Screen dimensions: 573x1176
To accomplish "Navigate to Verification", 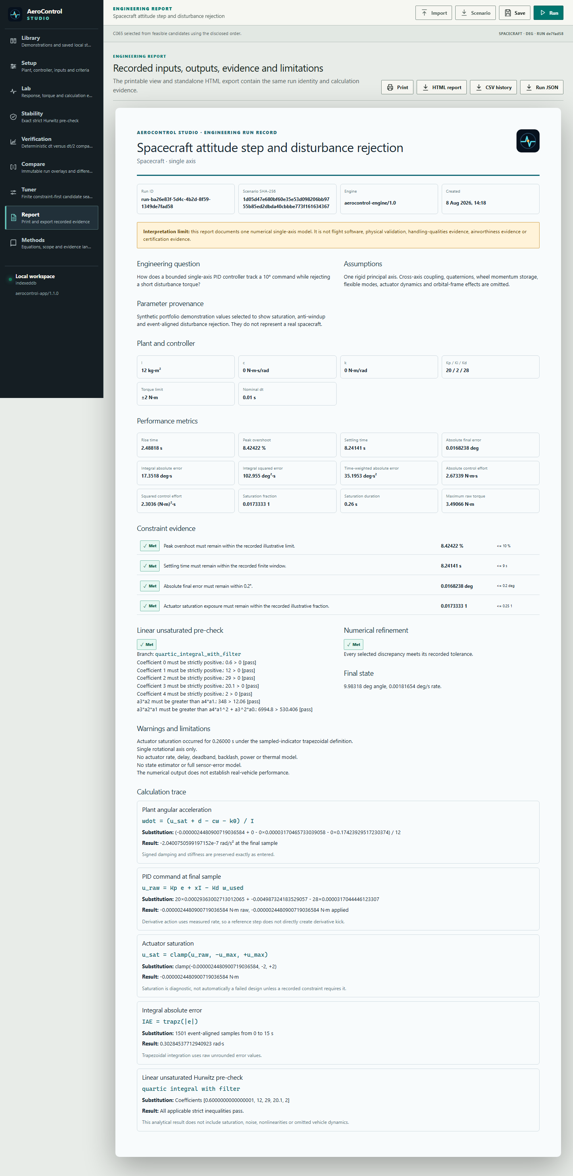I will tap(52, 142).
